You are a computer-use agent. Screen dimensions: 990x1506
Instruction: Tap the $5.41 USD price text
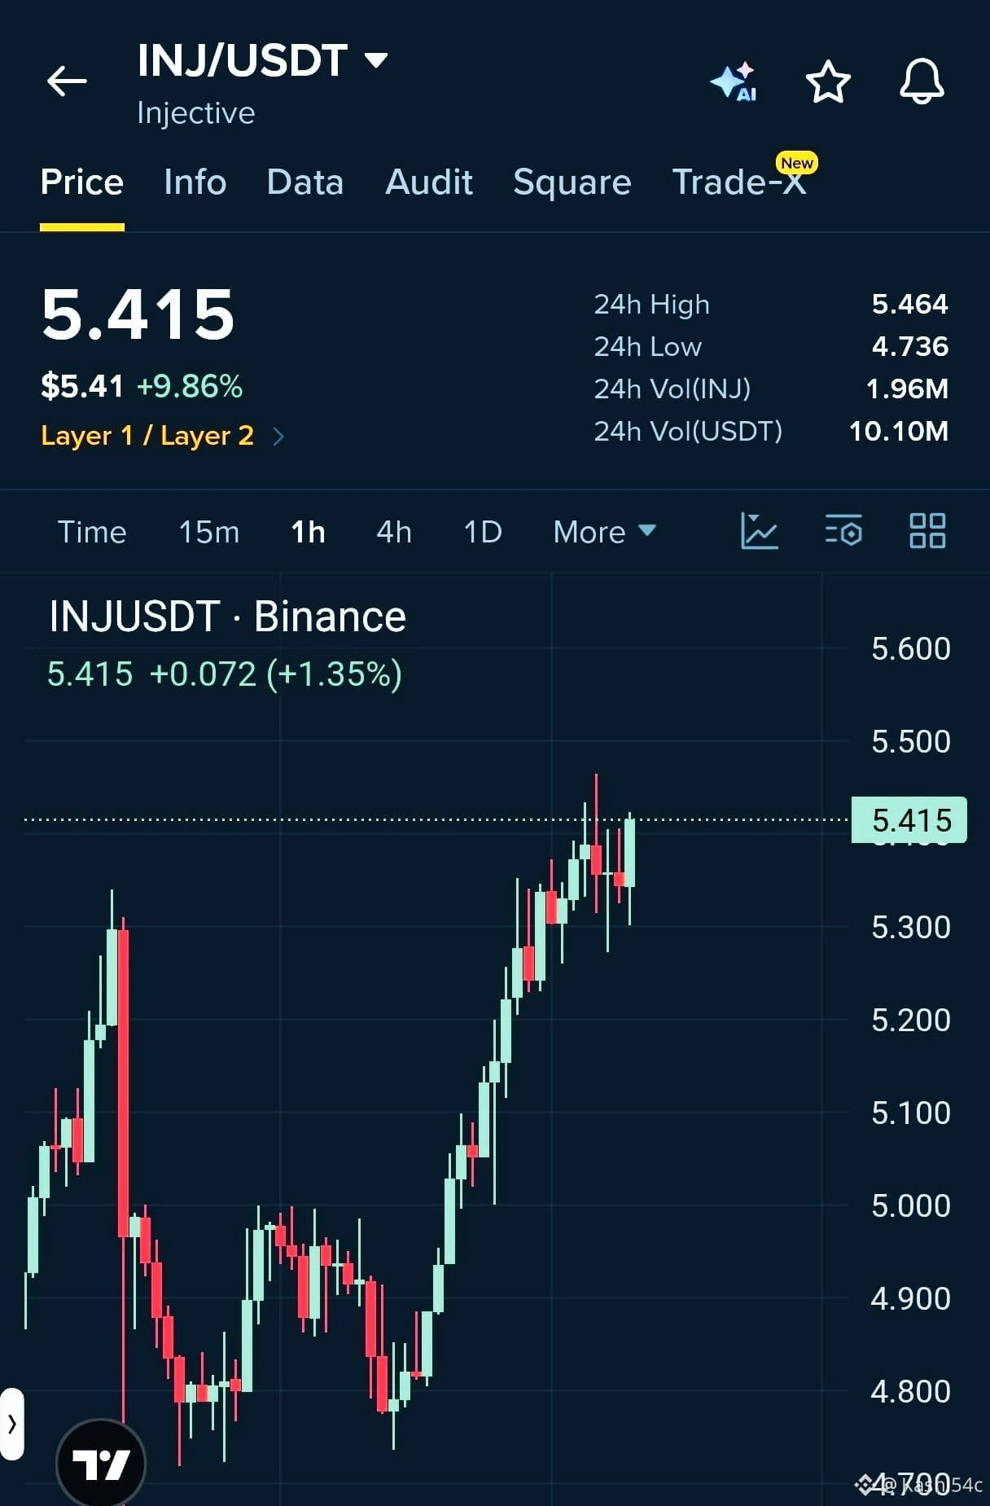pyautogui.click(x=82, y=386)
